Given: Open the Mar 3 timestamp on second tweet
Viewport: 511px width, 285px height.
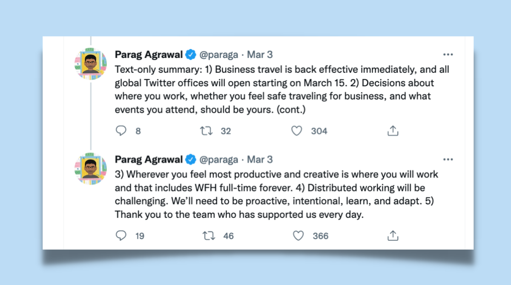Looking at the screenshot, I should pyautogui.click(x=260, y=160).
